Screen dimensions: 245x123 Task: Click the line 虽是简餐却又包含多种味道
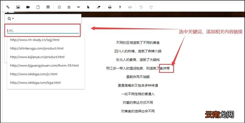click(x=138, y=85)
